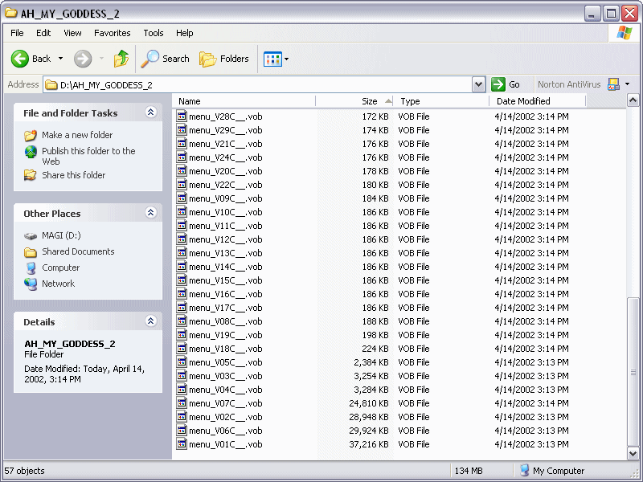This screenshot has width=643, height=482.
Task: Open the Shared Documents link
Action: click(78, 251)
